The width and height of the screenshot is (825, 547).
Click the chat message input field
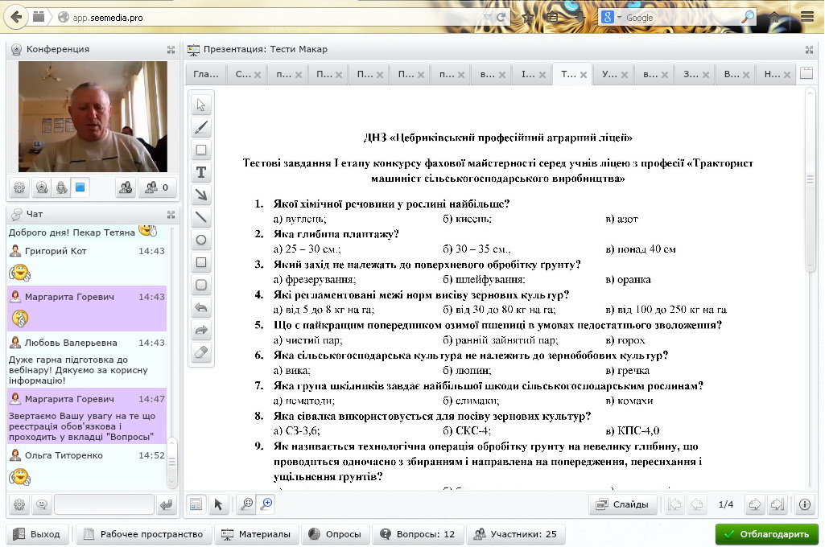point(103,505)
